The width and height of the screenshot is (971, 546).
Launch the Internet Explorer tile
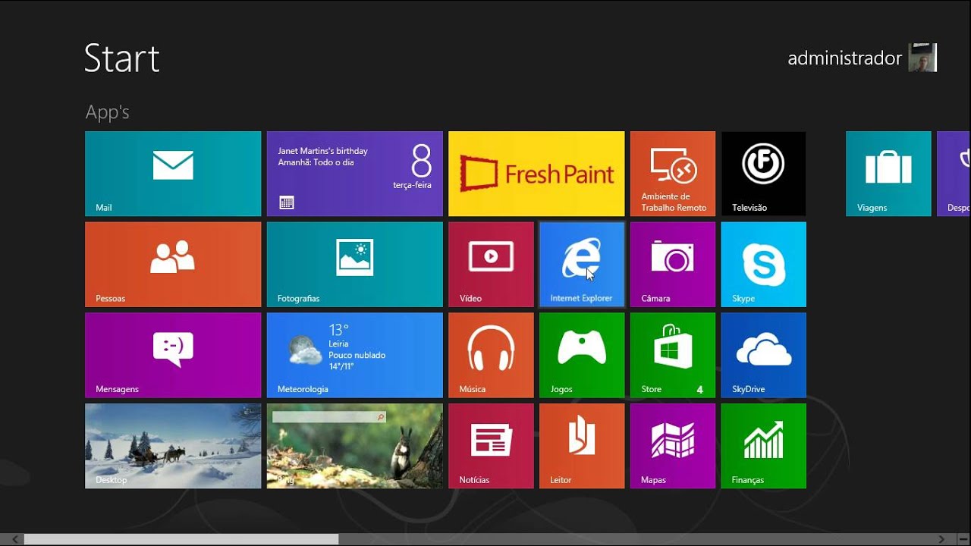click(582, 265)
